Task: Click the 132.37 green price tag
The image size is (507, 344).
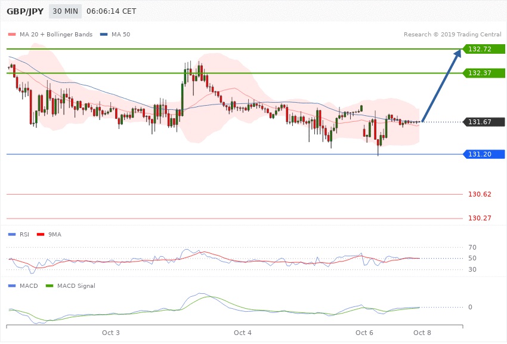Action: (483, 73)
